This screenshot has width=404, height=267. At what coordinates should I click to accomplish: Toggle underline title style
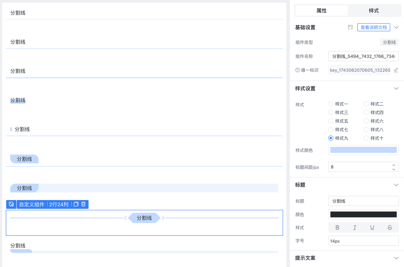pos(372,228)
